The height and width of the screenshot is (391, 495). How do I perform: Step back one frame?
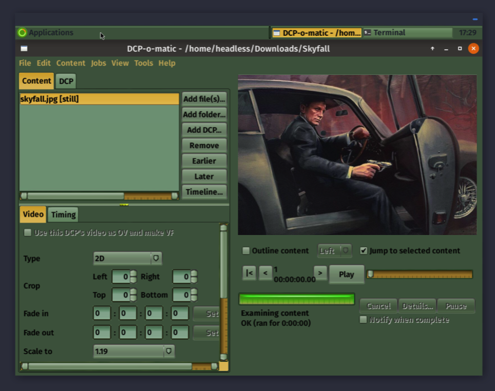(x=265, y=273)
